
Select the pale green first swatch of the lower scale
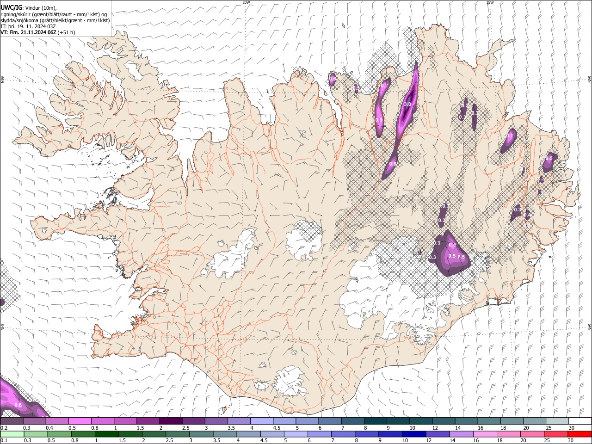point(12,434)
